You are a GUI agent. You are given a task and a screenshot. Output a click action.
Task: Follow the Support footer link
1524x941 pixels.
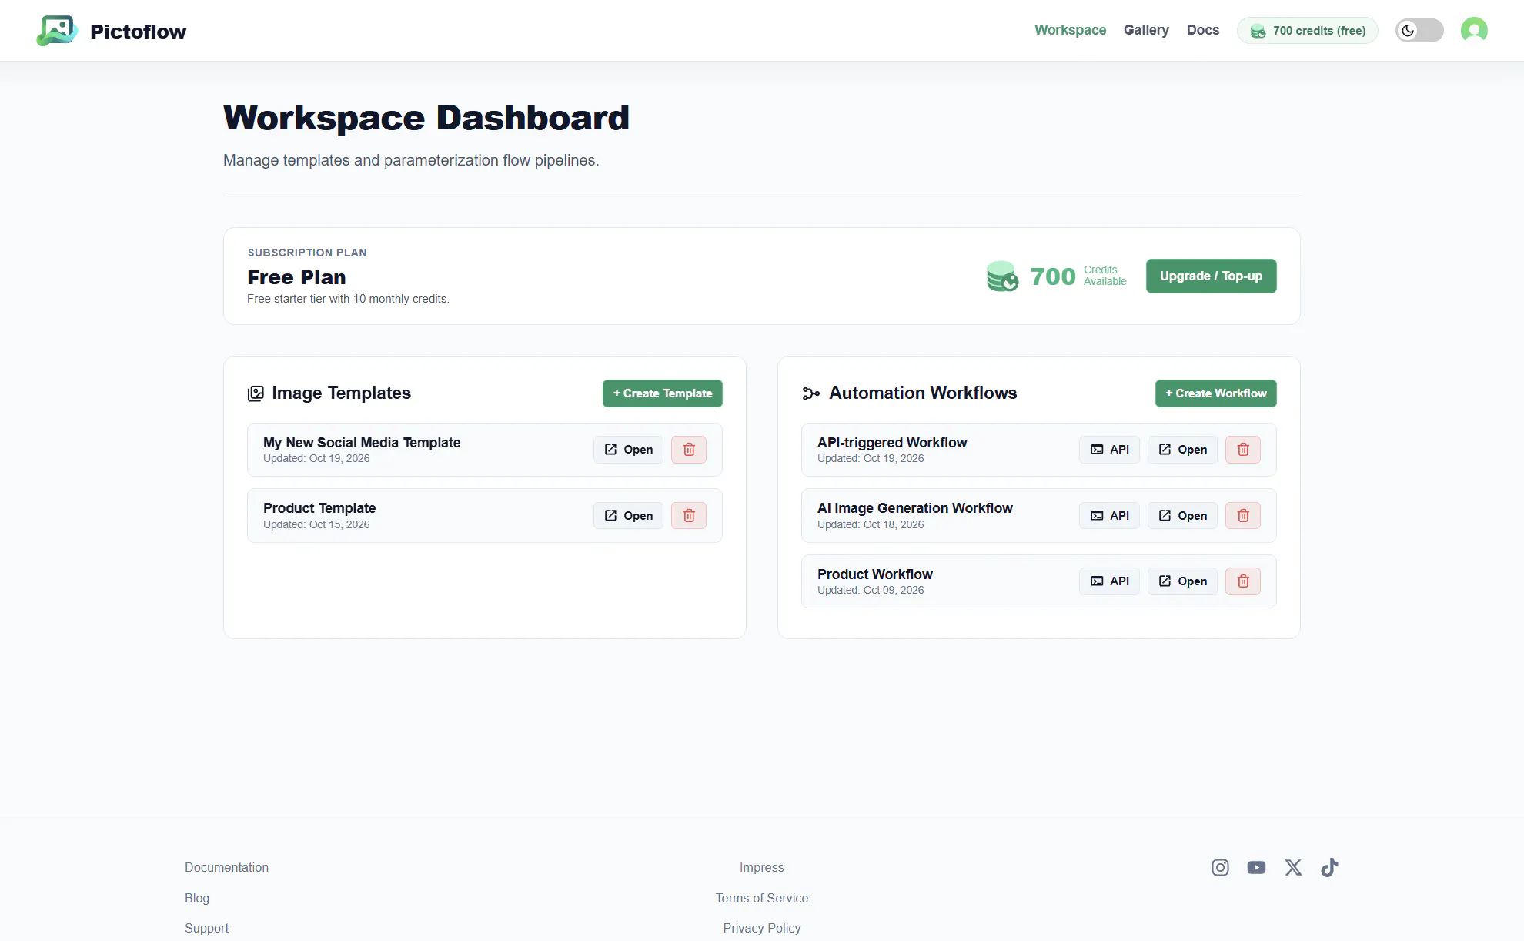206,929
